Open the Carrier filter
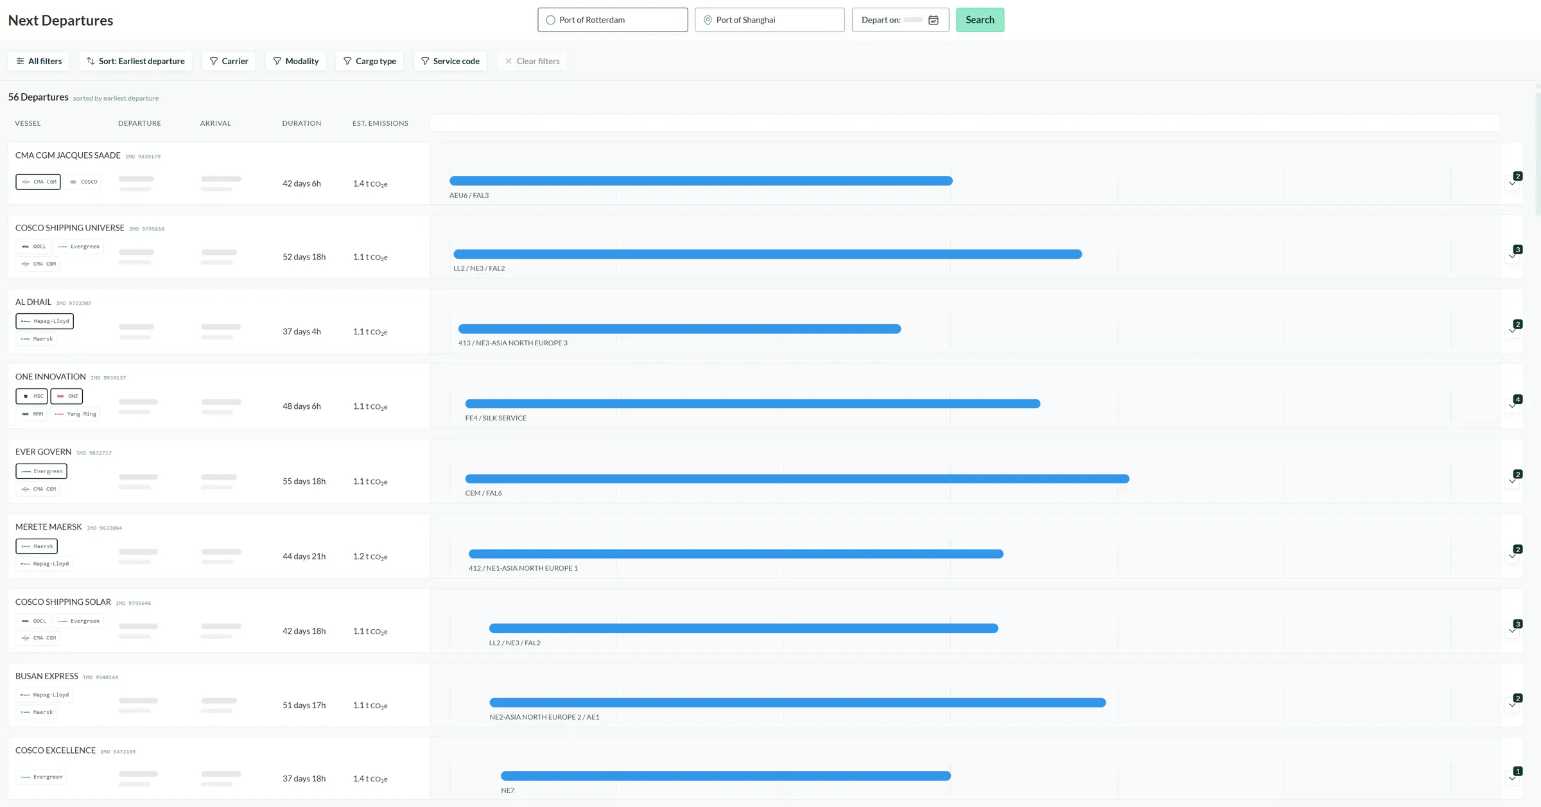The height and width of the screenshot is (807, 1541). pyautogui.click(x=229, y=61)
